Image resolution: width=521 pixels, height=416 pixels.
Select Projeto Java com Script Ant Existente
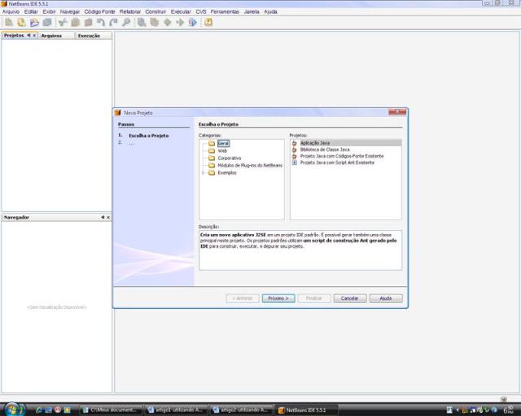(336, 162)
